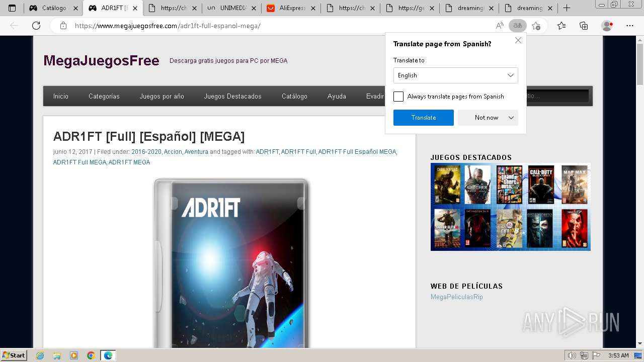
Task: Click the Translate button
Action: click(424, 118)
